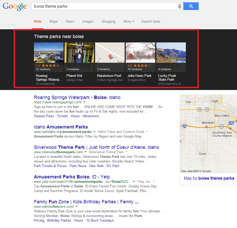
Task: Open the 12 Buck Tuesdays sitelink
Action: tap(100, 221)
